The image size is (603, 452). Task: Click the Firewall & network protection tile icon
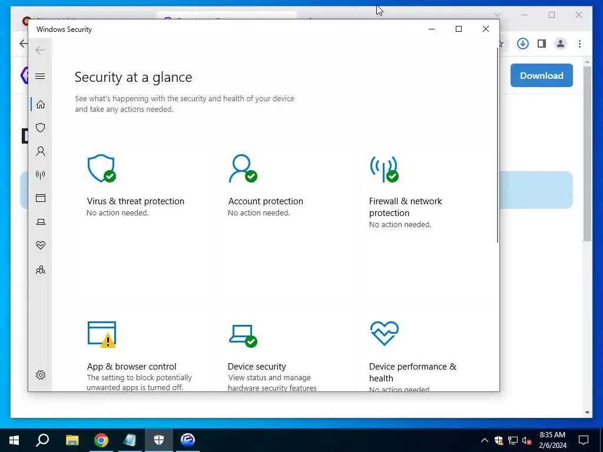(x=384, y=169)
